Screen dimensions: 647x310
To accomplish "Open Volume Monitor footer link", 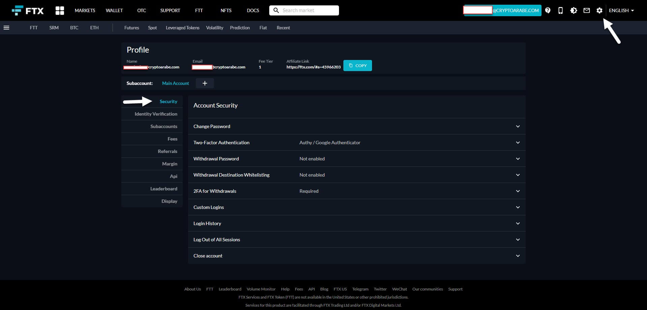I will (261, 289).
